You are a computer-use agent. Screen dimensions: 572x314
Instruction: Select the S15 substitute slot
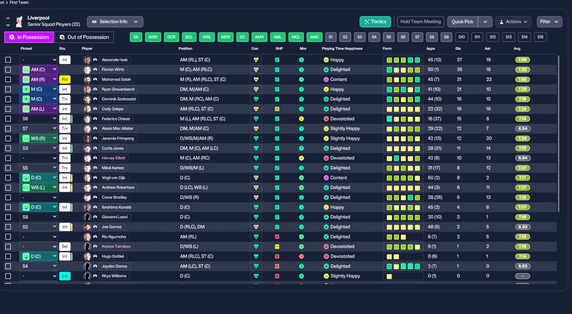541,37
